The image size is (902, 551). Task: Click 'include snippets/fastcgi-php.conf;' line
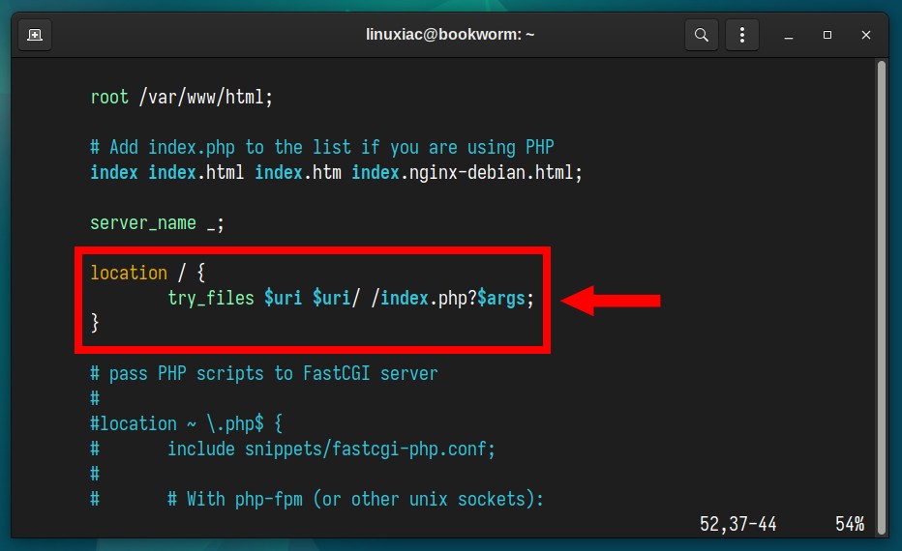[x=331, y=449]
